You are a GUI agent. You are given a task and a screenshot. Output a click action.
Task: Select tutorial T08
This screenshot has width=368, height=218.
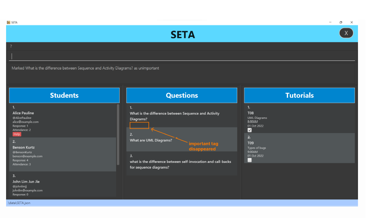pyautogui.click(x=299, y=118)
